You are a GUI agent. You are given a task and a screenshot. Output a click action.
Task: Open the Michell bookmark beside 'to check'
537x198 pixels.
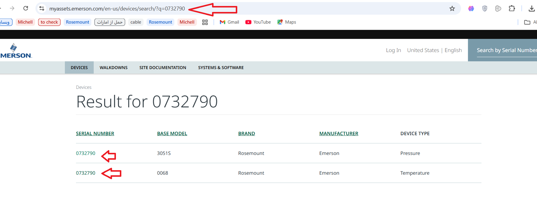point(25,22)
